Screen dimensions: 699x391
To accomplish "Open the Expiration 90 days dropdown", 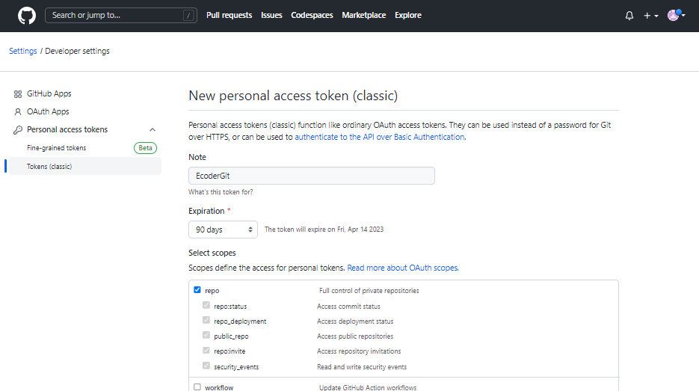I will click(223, 230).
